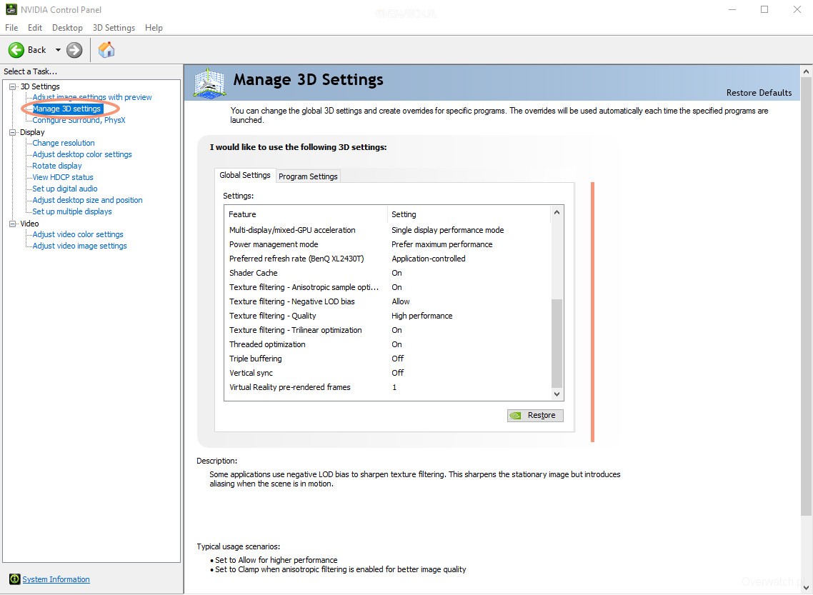
Task: Open the System Information link
Action: pos(56,579)
